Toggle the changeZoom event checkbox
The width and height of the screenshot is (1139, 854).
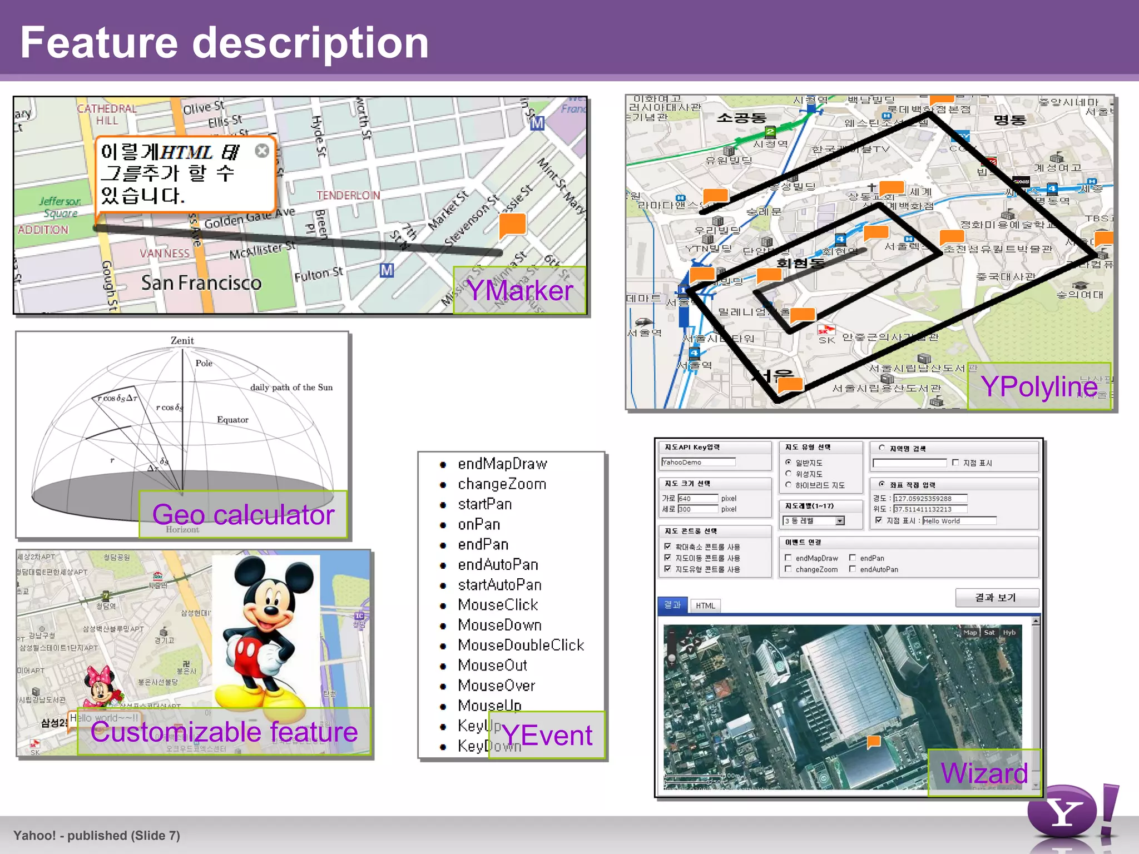788,569
